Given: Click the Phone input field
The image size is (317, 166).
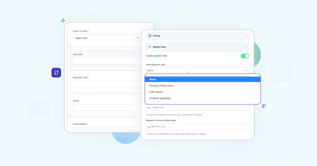Looking at the screenshot, I should 107,107.
